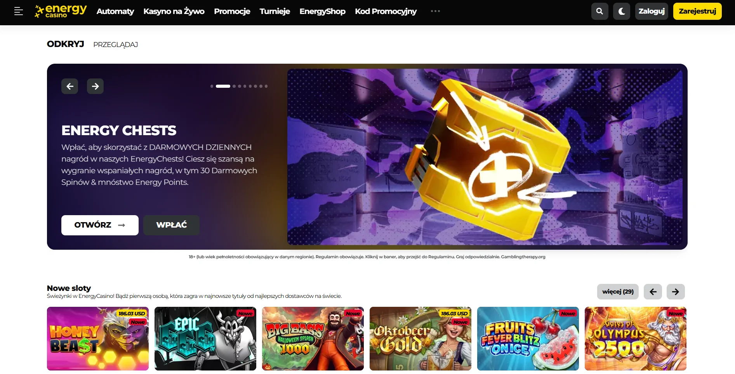The height and width of the screenshot is (374, 735).
Task: Go to previous banner slide arrow
Action: (70, 86)
